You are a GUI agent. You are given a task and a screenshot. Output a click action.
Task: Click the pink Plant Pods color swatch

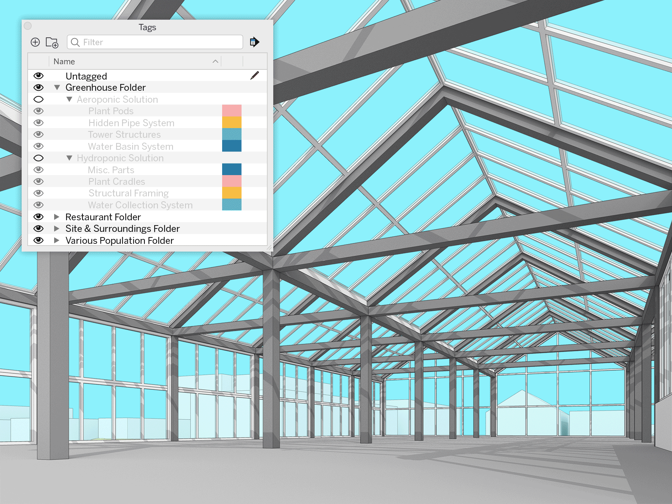(x=231, y=111)
